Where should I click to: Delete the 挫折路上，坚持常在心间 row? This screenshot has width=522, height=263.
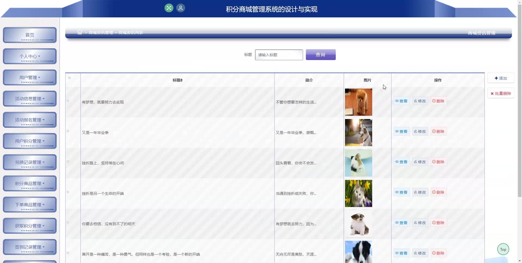[x=438, y=162]
